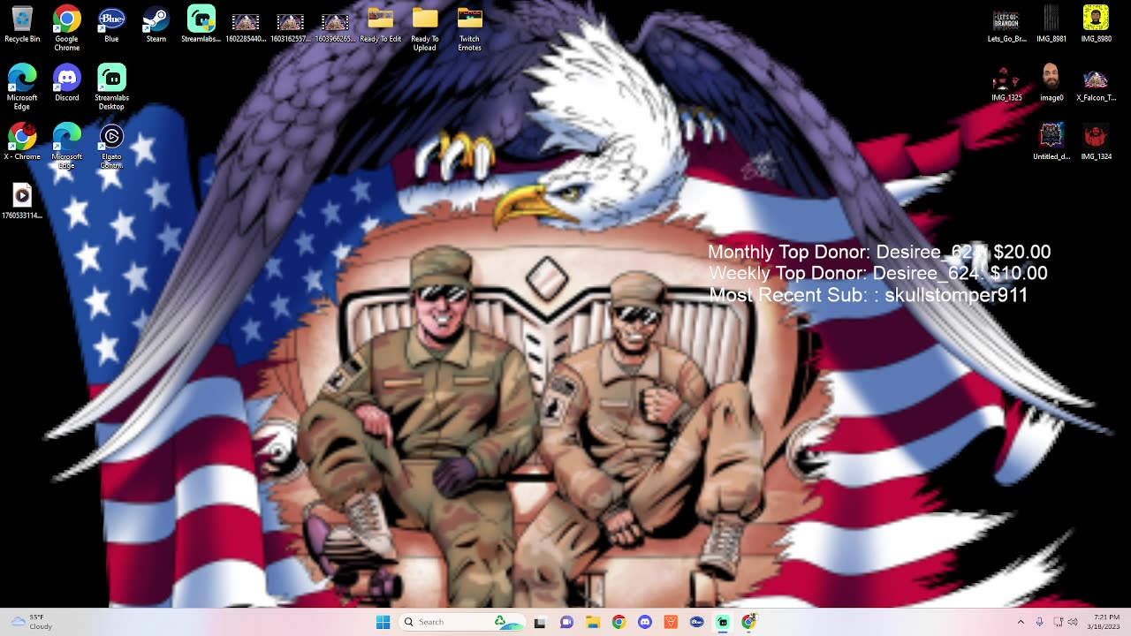The height and width of the screenshot is (636, 1131).
Task: Select the Recycle Bin desktop icon
Action: pyautogui.click(x=22, y=25)
